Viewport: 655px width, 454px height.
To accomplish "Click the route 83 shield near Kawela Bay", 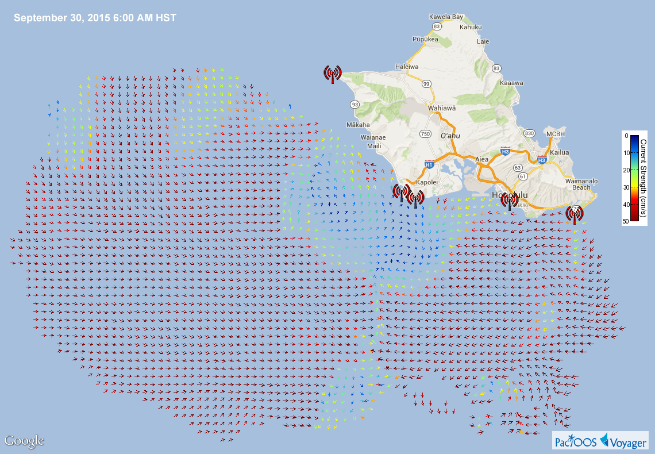I will pyautogui.click(x=437, y=26).
